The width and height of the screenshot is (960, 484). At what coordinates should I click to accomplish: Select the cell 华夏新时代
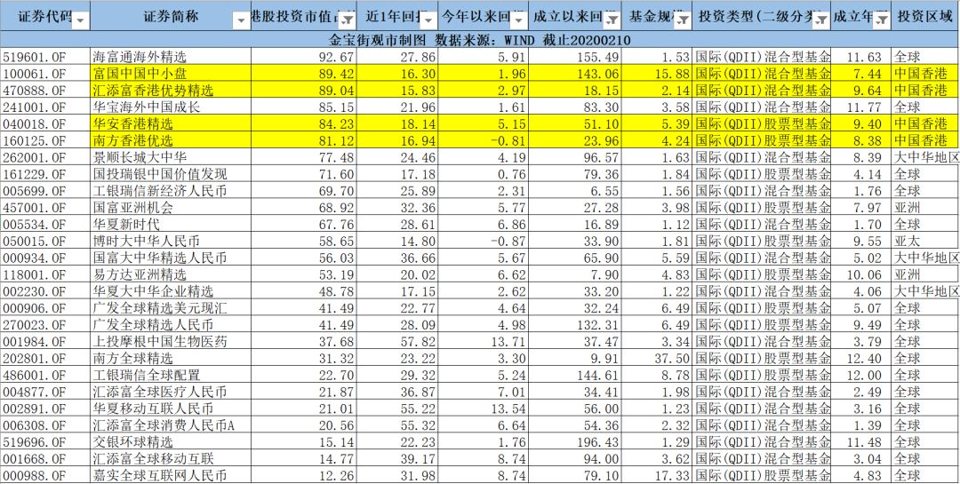coord(170,223)
